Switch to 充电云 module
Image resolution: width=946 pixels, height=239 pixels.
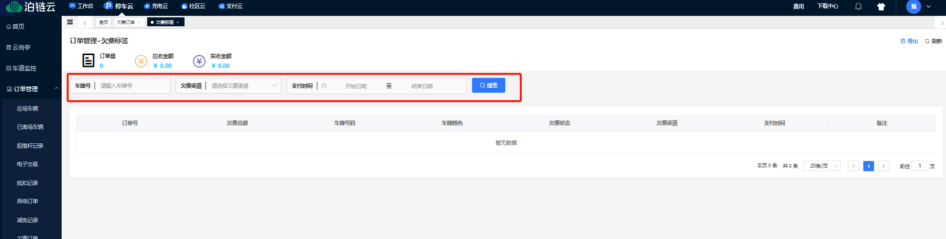pos(156,6)
